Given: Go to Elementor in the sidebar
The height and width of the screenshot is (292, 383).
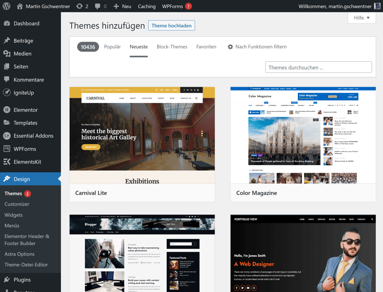Looking at the screenshot, I should (25, 110).
